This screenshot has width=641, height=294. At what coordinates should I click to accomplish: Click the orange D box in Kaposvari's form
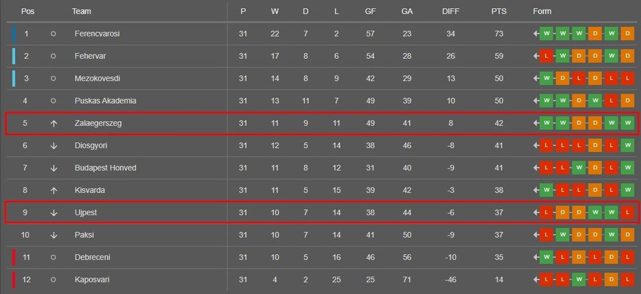pos(611,280)
